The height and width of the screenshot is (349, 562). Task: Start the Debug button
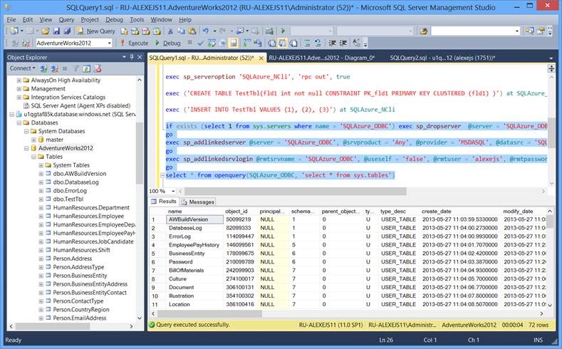[167, 43]
